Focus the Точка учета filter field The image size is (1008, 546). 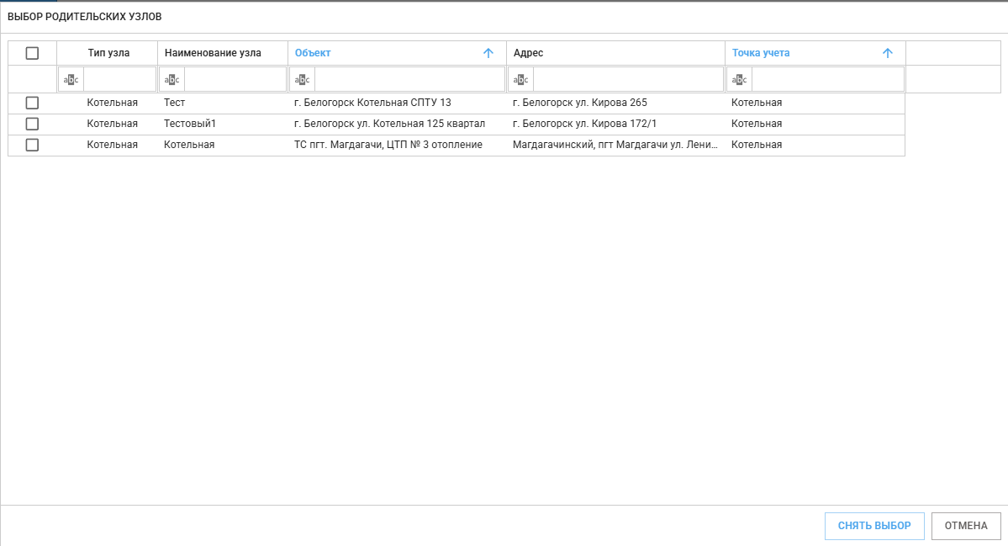coord(827,80)
